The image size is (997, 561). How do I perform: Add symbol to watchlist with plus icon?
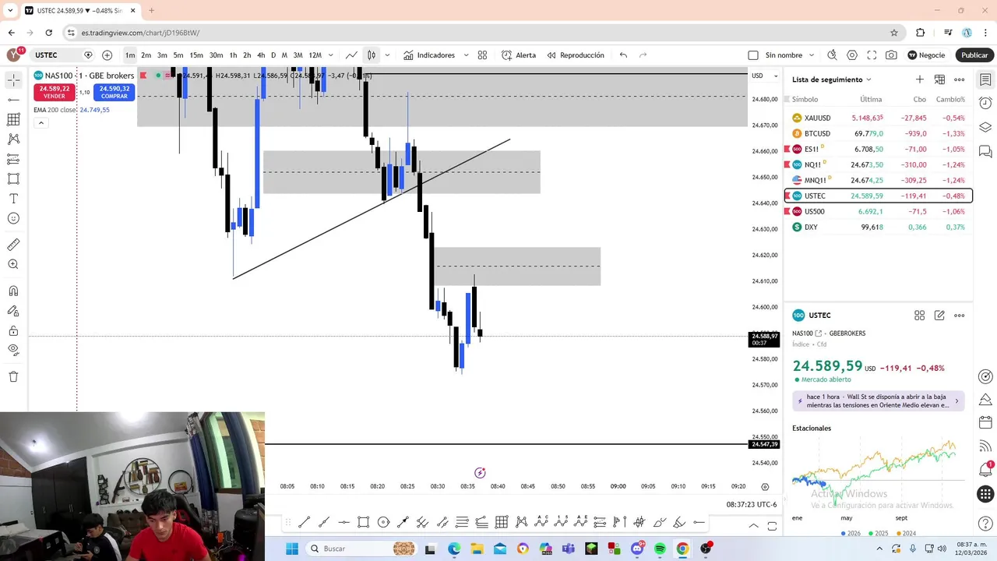tap(919, 79)
